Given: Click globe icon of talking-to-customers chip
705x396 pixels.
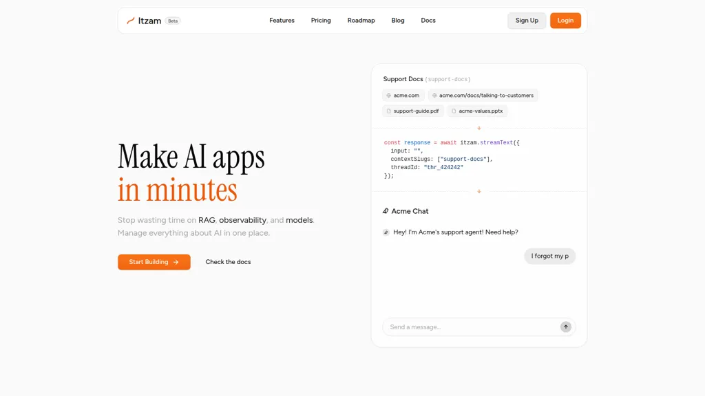Looking at the screenshot, I should (434, 95).
